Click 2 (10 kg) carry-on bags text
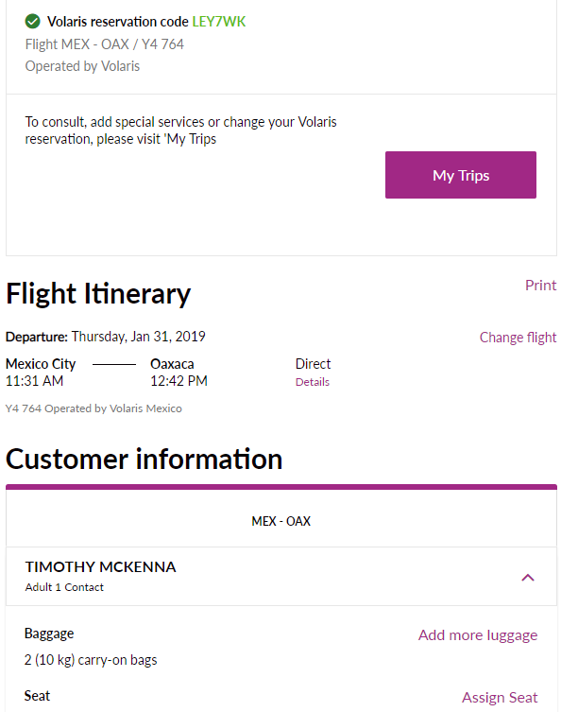 [91, 660]
